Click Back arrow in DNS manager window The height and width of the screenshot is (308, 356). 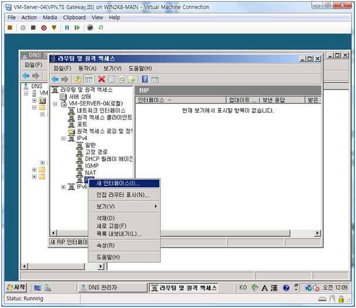tap(26, 76)
